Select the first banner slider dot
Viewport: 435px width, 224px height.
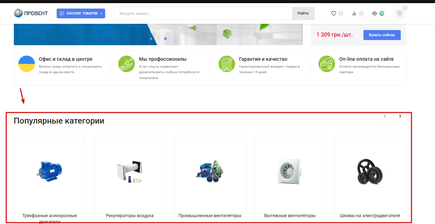pos(151,39)
